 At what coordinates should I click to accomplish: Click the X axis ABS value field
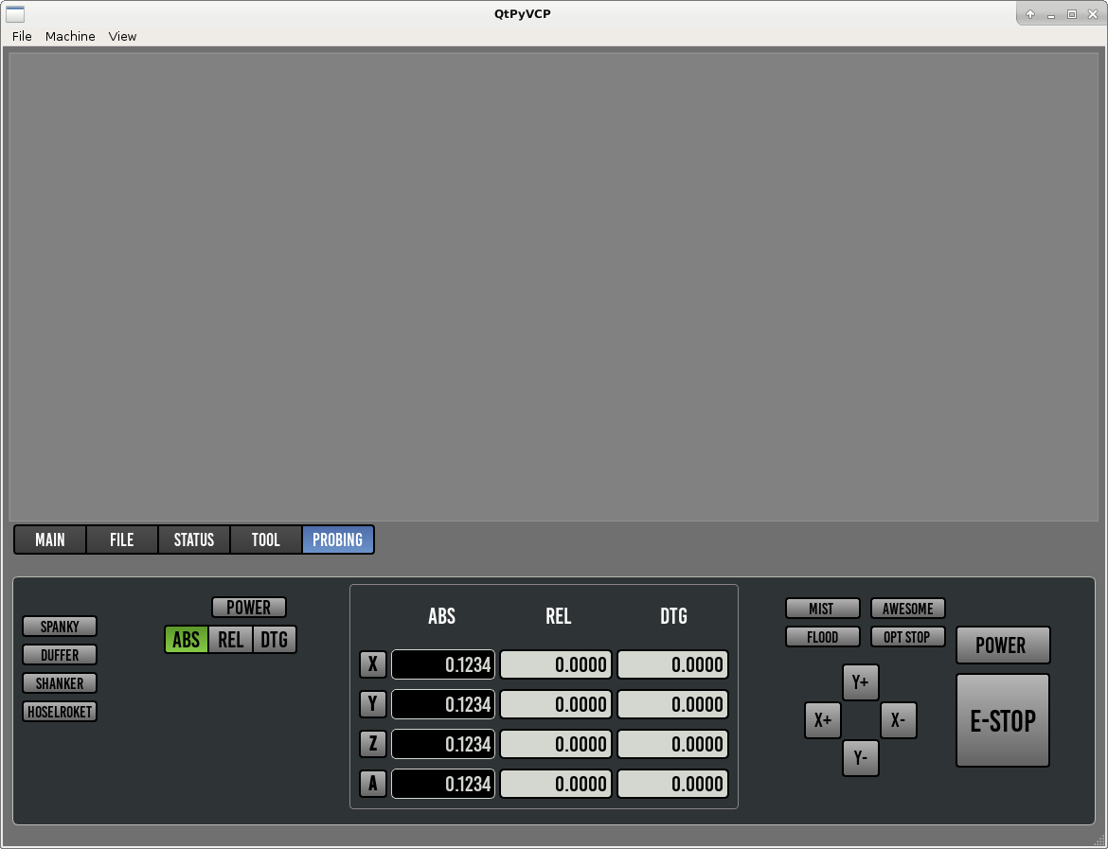pyautogui.click(x=443, y=664)
